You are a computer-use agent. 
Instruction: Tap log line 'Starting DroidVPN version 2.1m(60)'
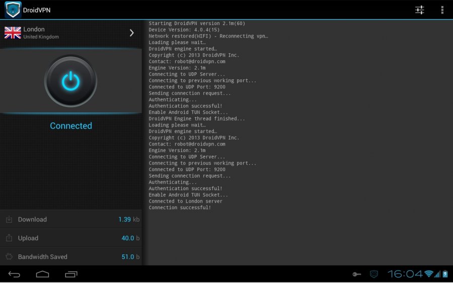(x=197, y=23)
